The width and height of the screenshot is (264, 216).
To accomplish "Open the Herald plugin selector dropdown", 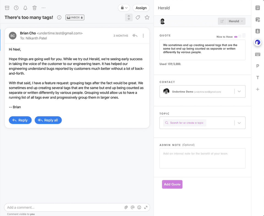I will coord(236,21).
